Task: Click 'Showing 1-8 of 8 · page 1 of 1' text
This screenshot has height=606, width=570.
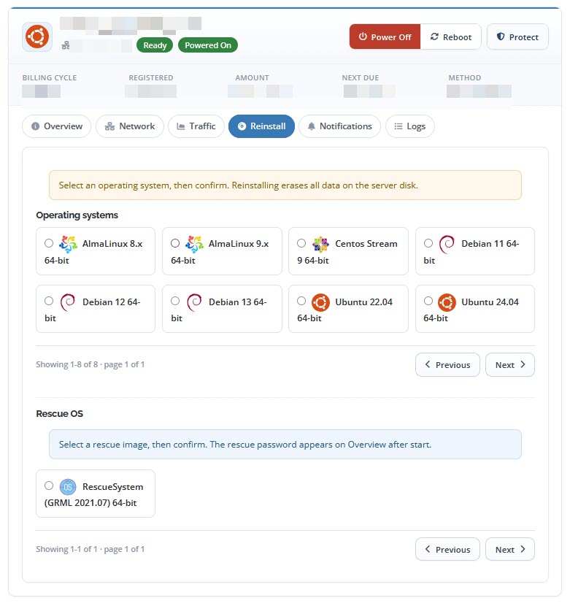Action: click(90, 364)
